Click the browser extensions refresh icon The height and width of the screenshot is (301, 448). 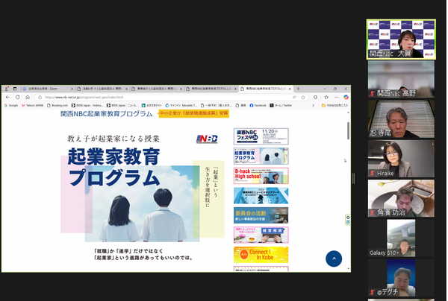(315, 97)
